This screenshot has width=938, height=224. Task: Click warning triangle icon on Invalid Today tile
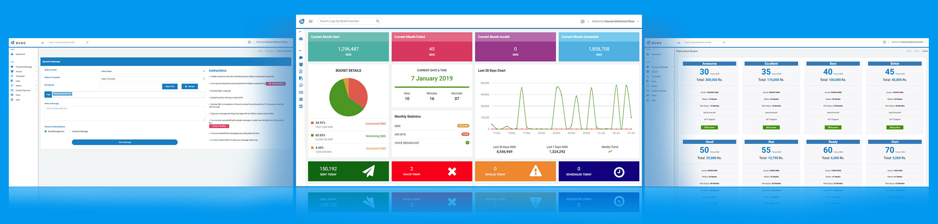coord(536,171)
